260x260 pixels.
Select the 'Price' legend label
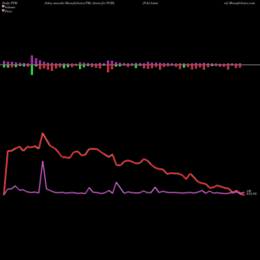pyautogui.click(x=8, y=11)
